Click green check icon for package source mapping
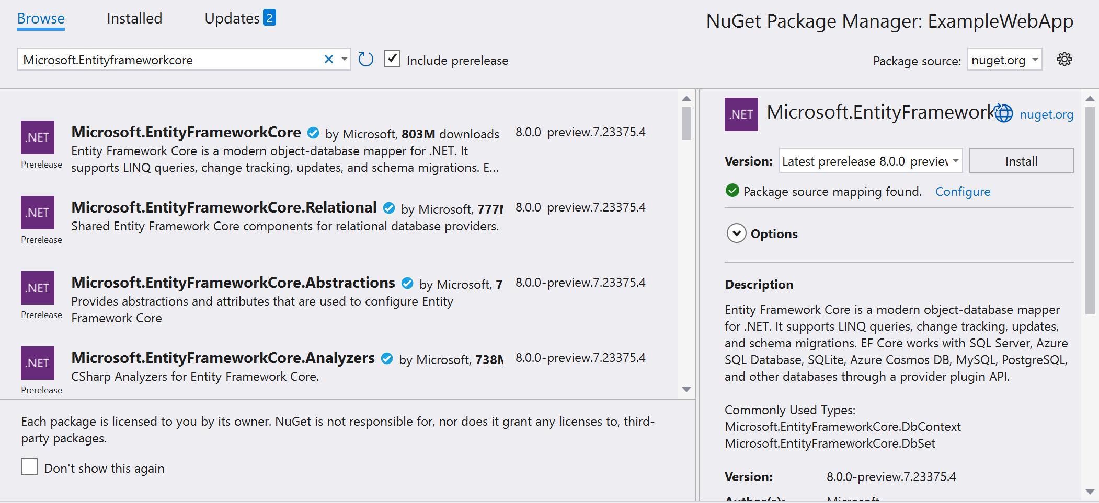Image resolution: width=1099 pixels, height=503 pixels. pyautogui.click(x=732, y=191)
